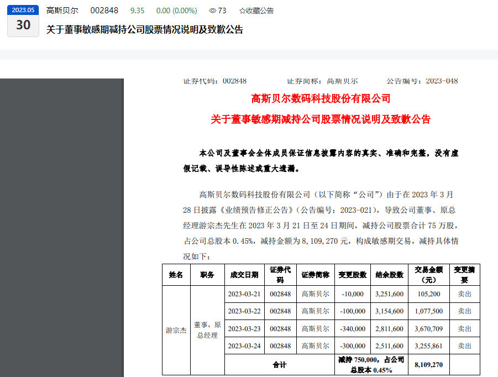498x377 pixels.
Task: Click the name cell 游宗杰
Action: tap(176, 331)
